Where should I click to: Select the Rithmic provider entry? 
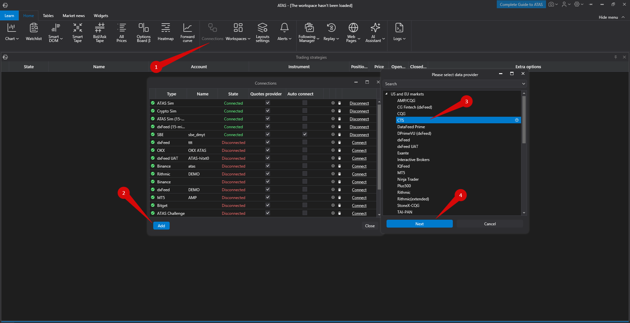(x=404, y=192)
